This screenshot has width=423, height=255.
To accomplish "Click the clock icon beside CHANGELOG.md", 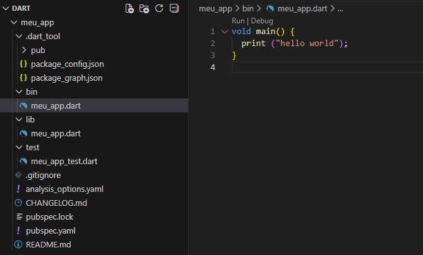I will pos(18,203).
